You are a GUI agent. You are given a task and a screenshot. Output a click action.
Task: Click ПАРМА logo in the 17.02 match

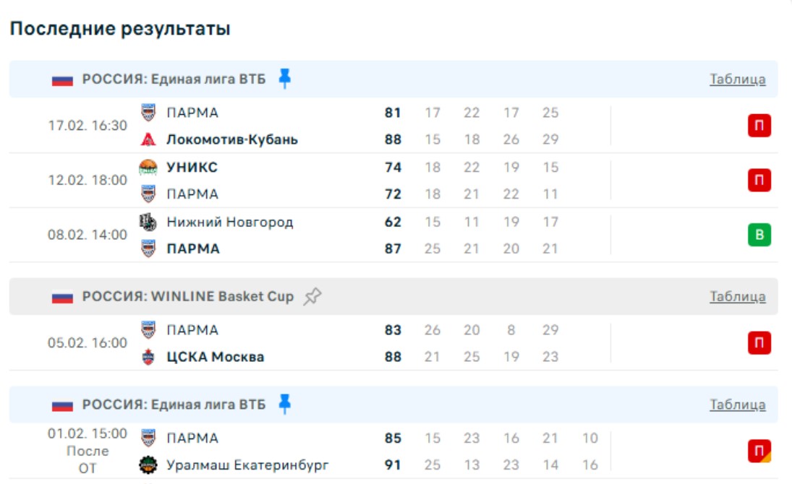point(148,113)
